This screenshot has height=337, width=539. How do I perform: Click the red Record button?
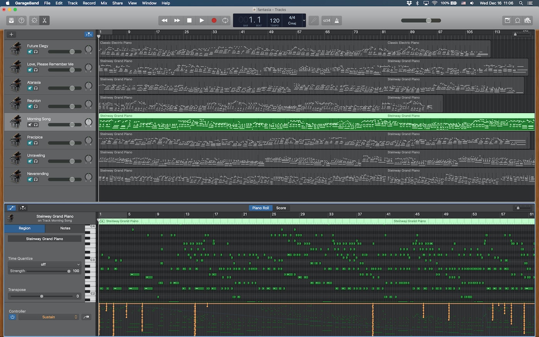214,20
